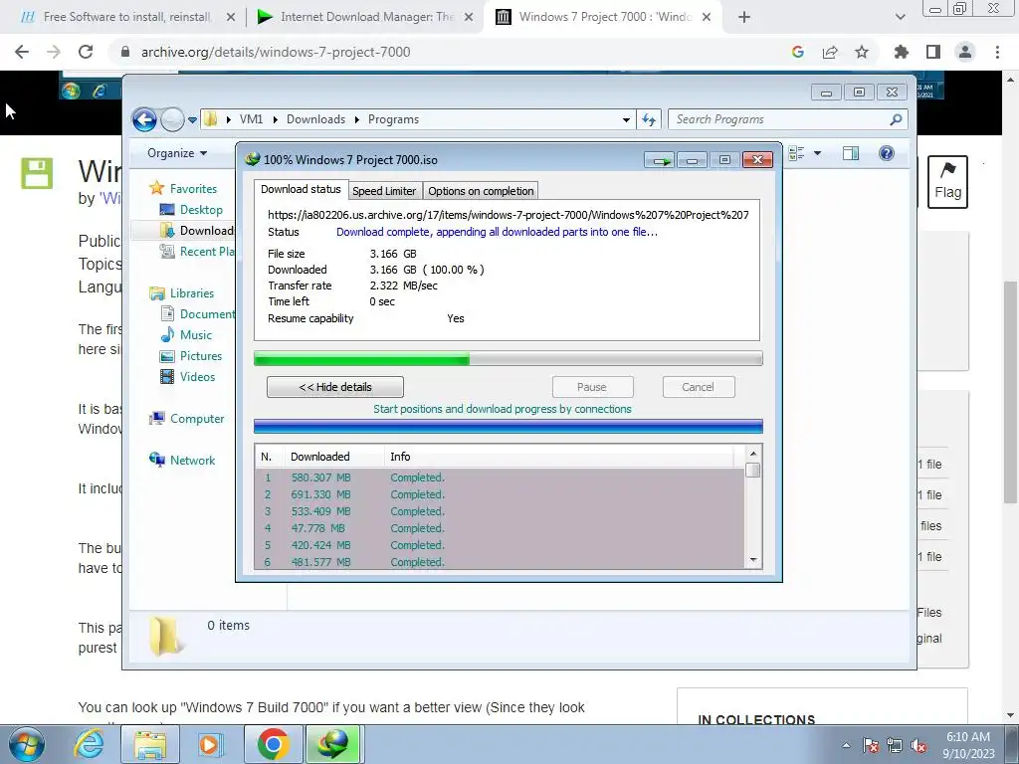The image size is (1019, 764).
Task: Select connection row 1 with 580.307 MB
Action: coord(500,477)
